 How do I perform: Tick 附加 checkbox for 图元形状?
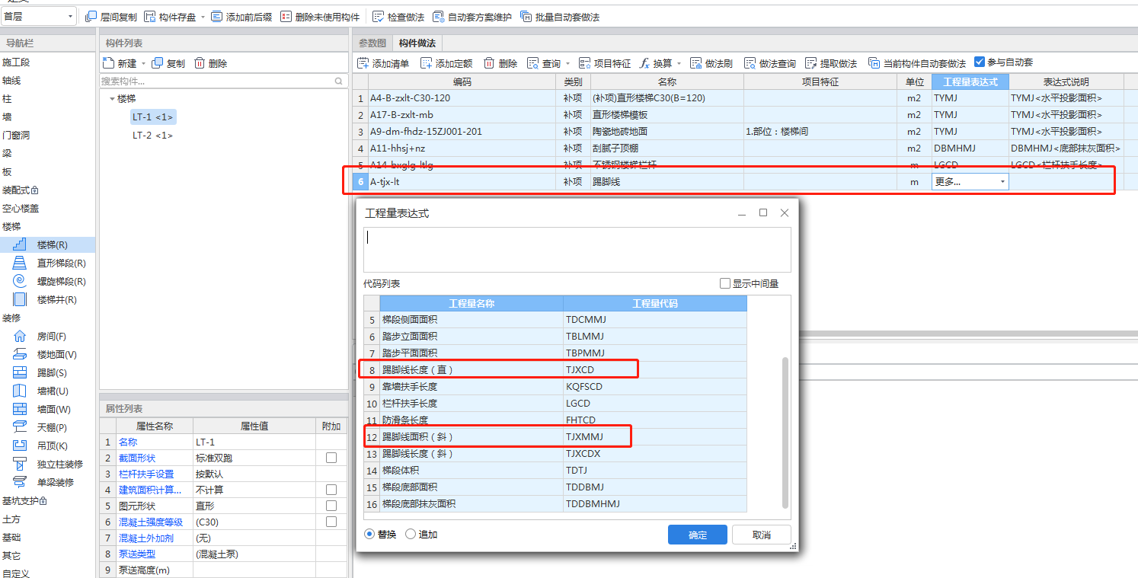click(331, 506)
